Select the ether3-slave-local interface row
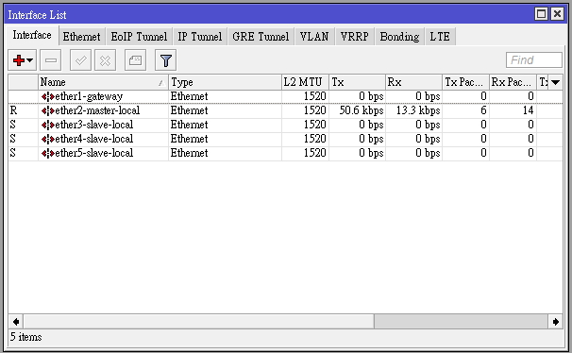 click(x=285, y=125)
